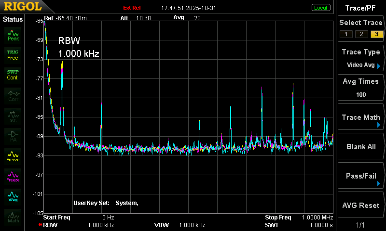Click the S.T. signal track icon
Image resolution: width=386 pixels, height=231 pixels.
coord(13,116)
